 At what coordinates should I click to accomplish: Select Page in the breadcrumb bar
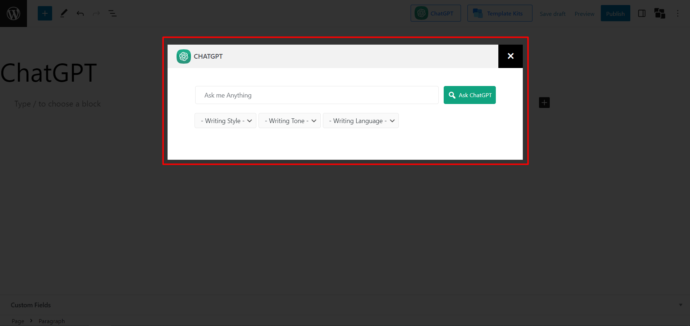coord(18,321)
